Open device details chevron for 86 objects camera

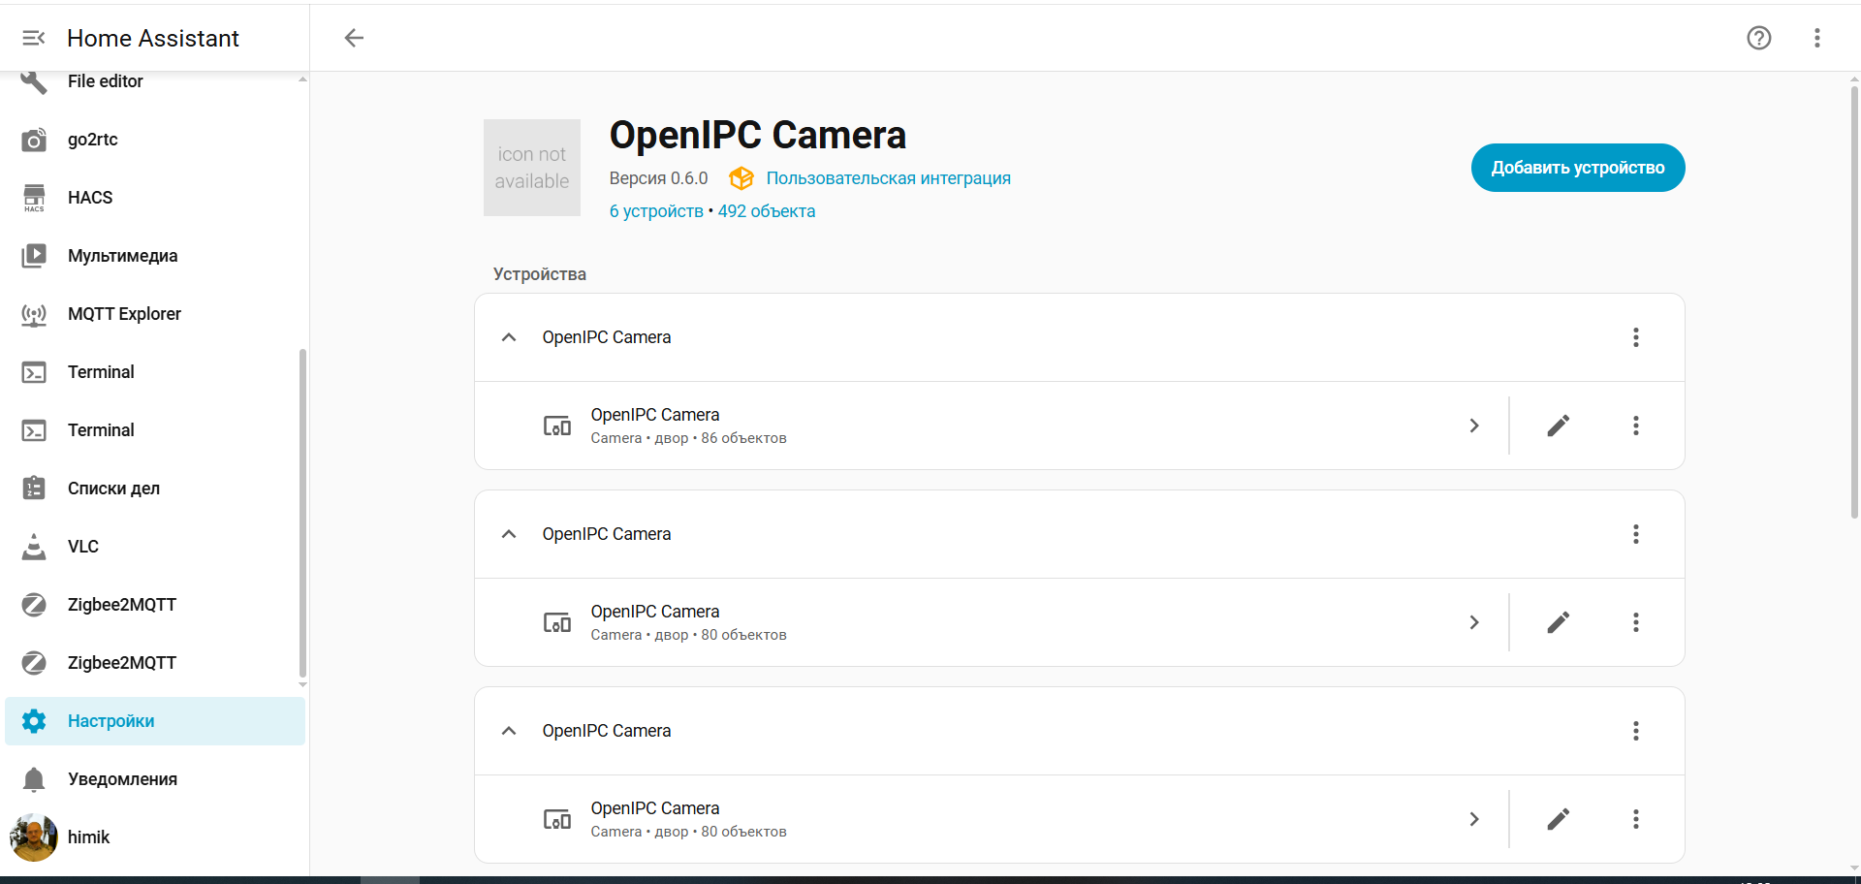point(1473,426)
